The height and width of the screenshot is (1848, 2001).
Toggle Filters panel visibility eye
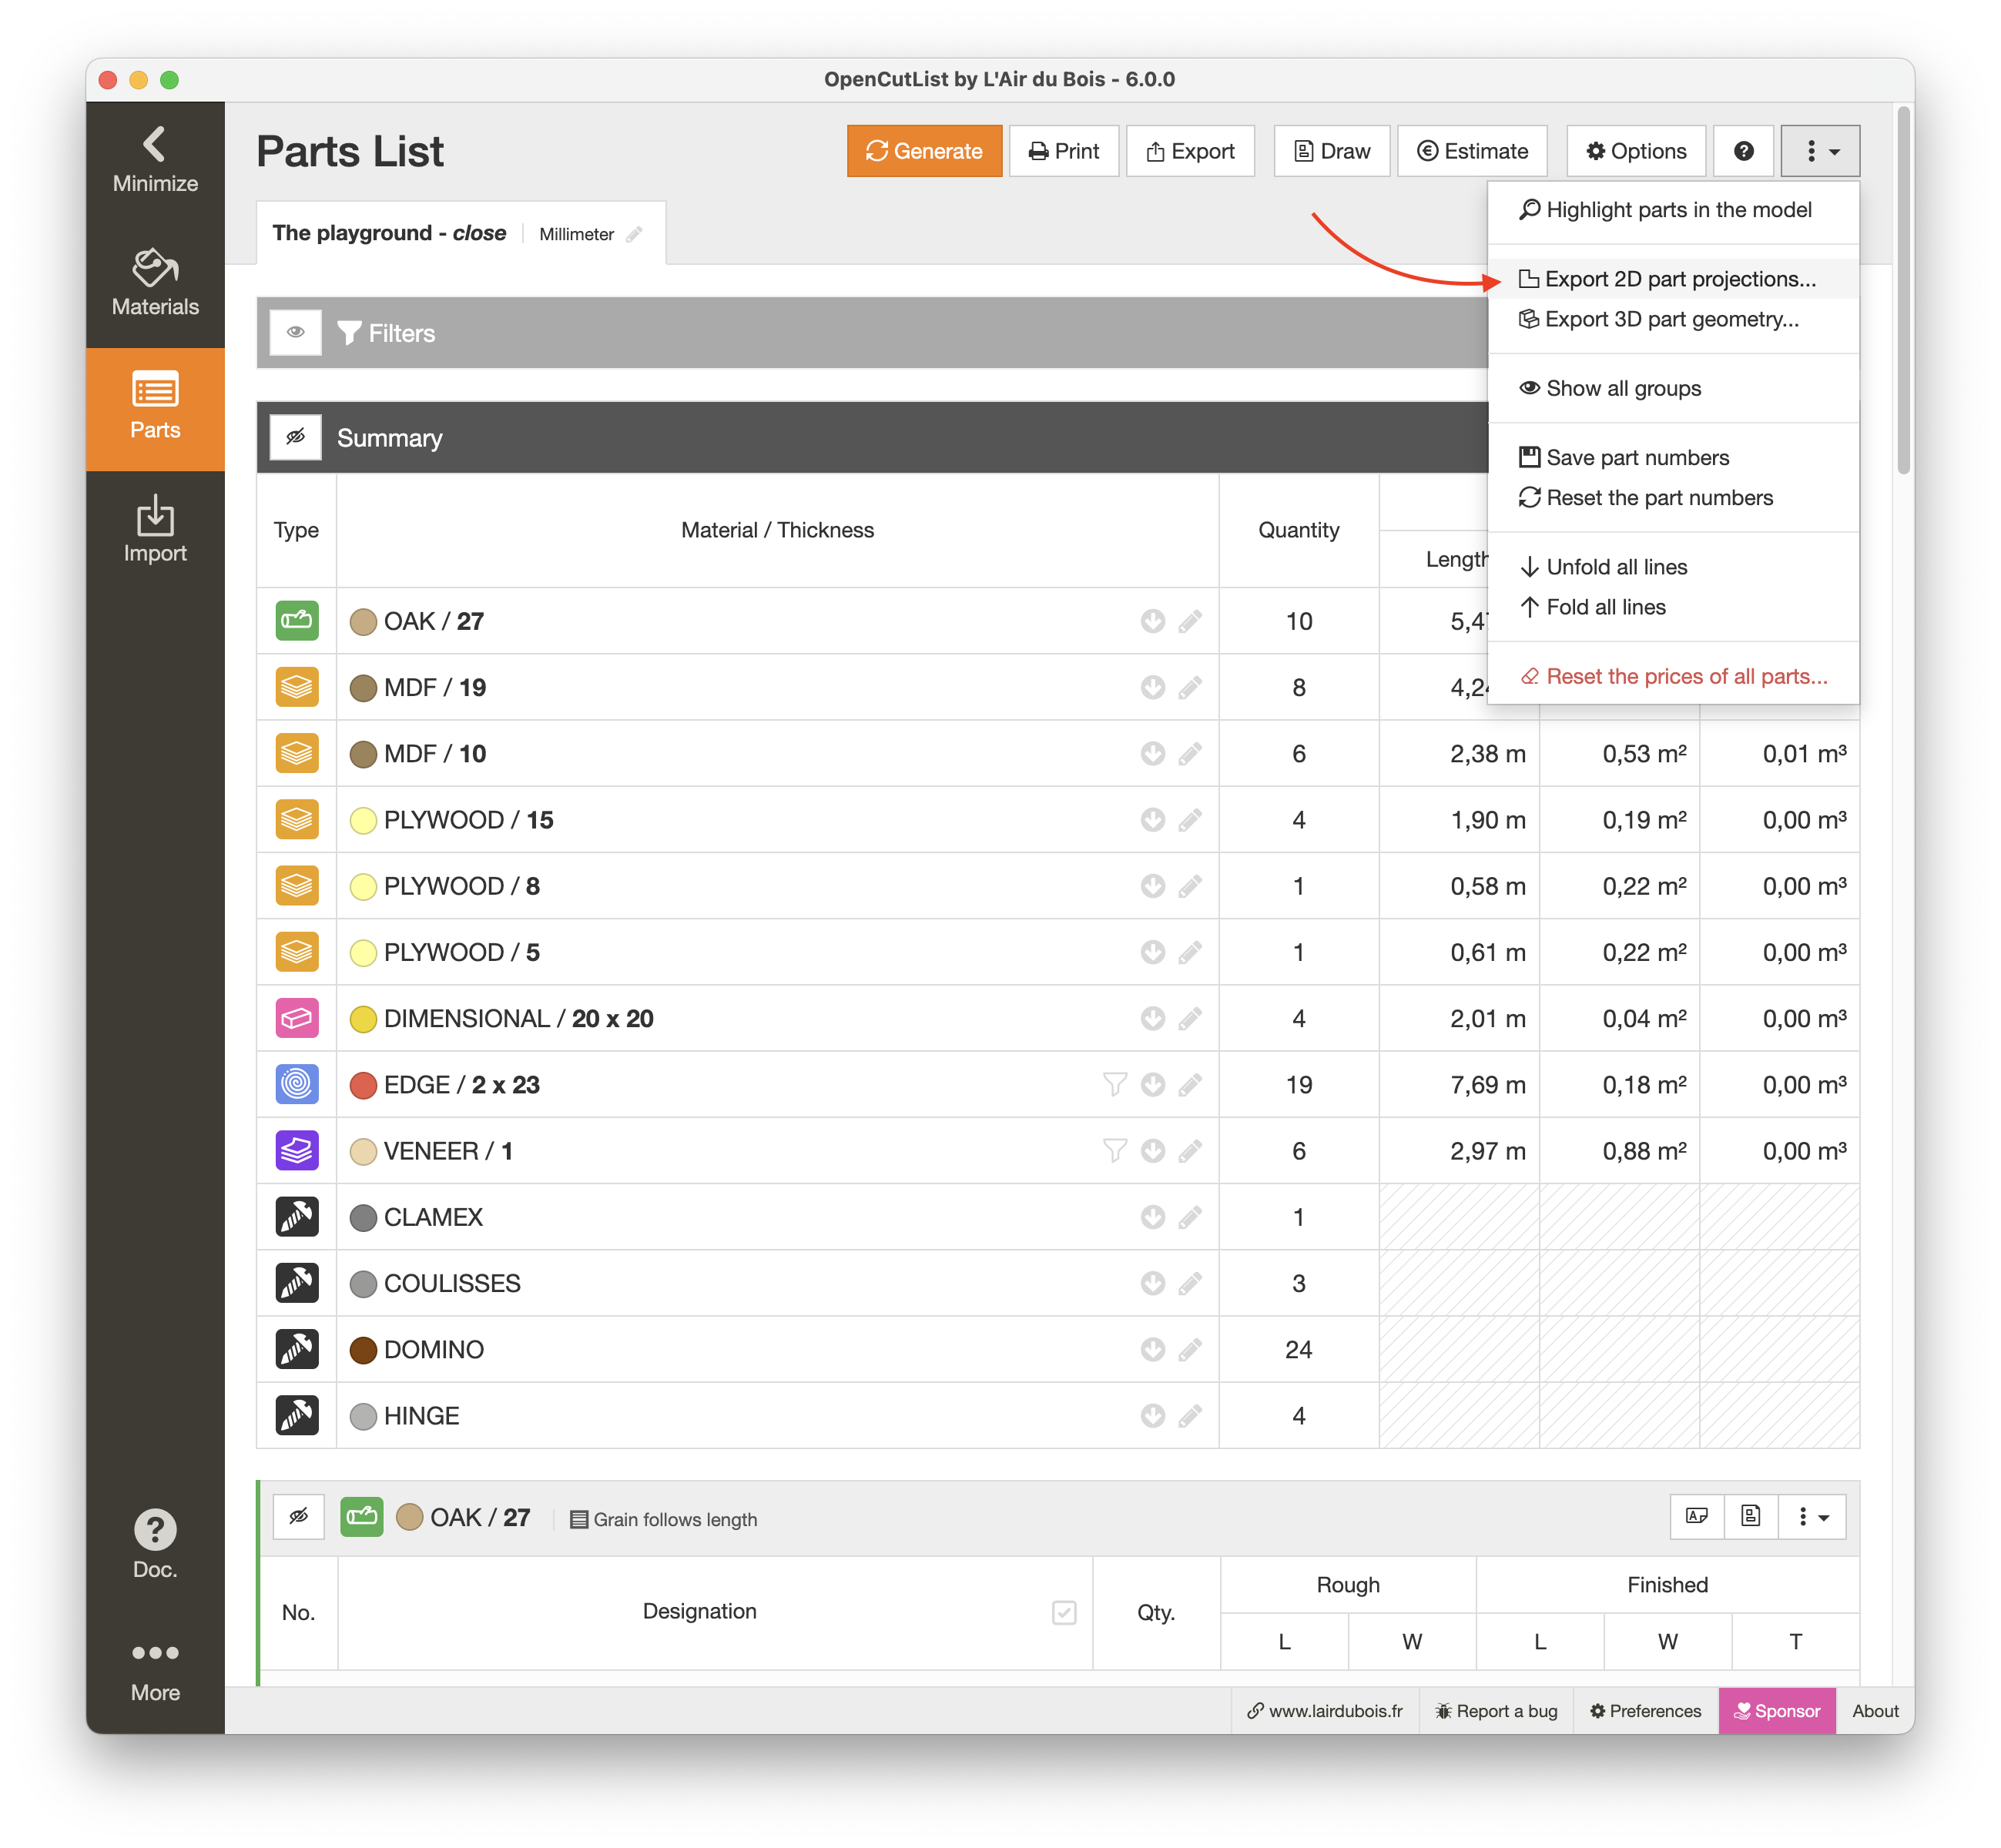[296, 332]
